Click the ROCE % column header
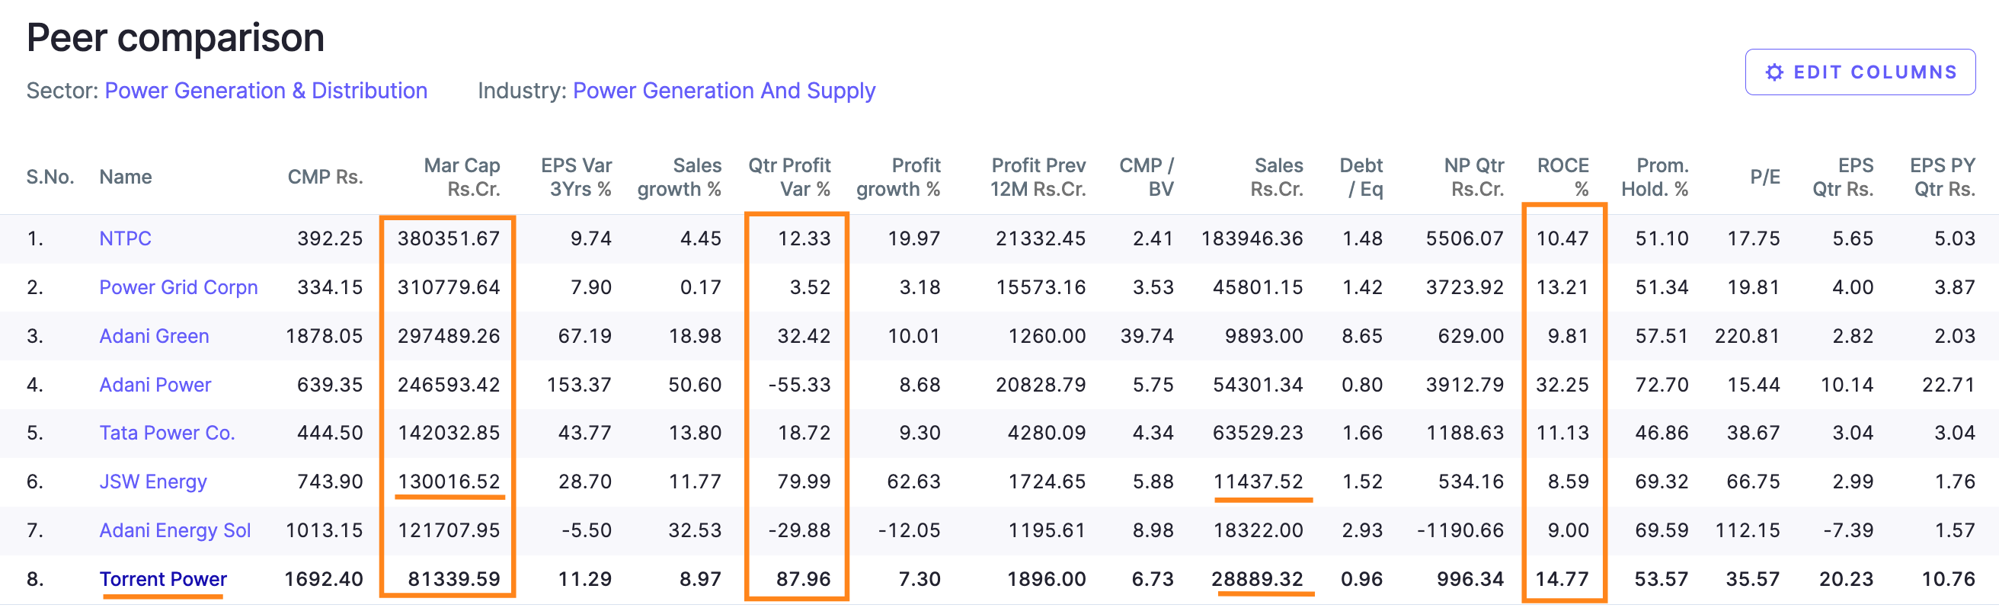The image size is (1999, 608). pyautogui.click(x=1563, y=177)
